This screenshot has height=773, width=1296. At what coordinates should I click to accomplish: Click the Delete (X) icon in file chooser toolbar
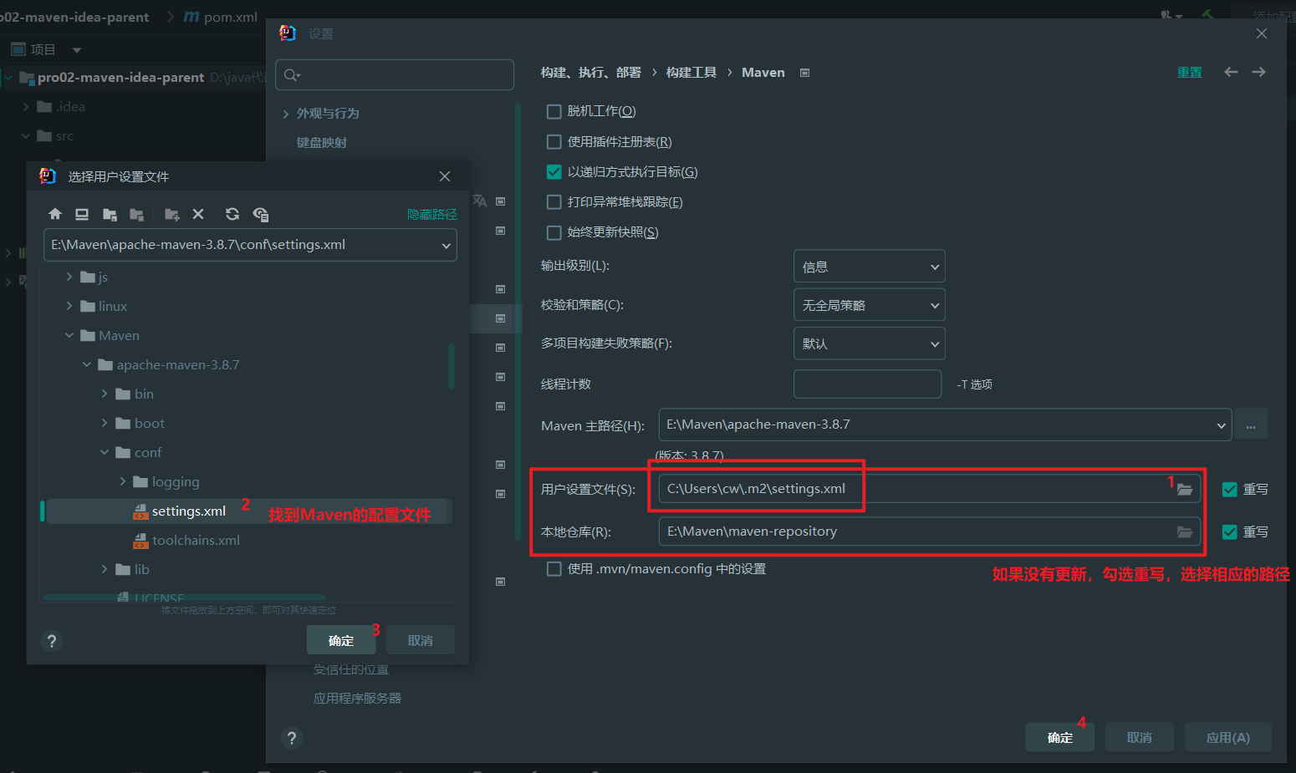tap(198, 214)
